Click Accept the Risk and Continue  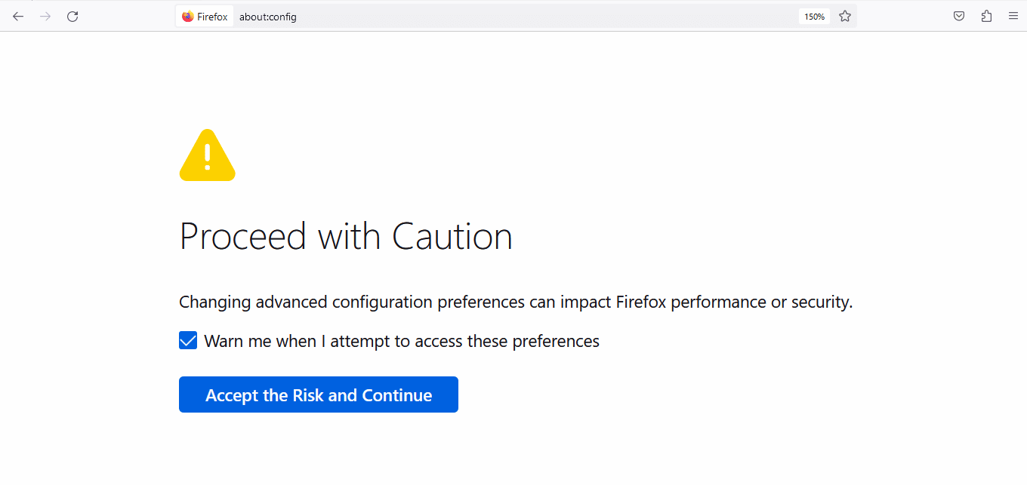(x=318, y=394)
